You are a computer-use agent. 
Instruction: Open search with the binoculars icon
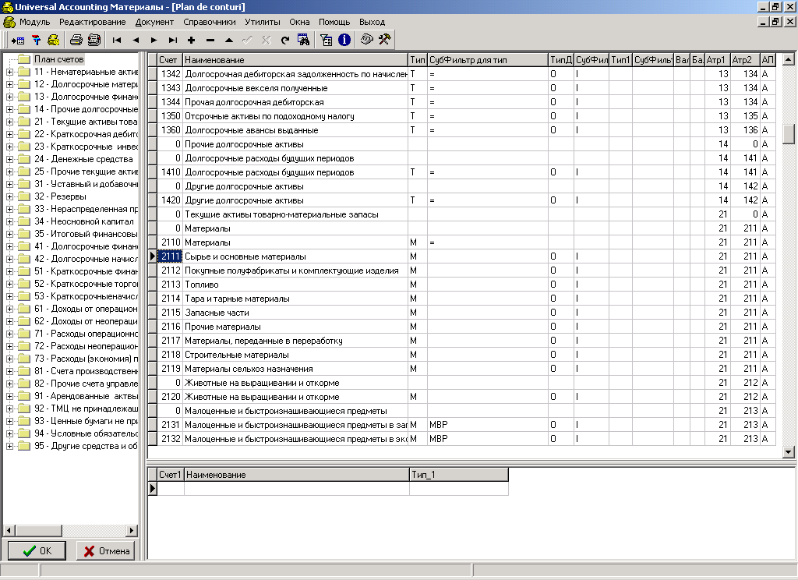[303, 40]
